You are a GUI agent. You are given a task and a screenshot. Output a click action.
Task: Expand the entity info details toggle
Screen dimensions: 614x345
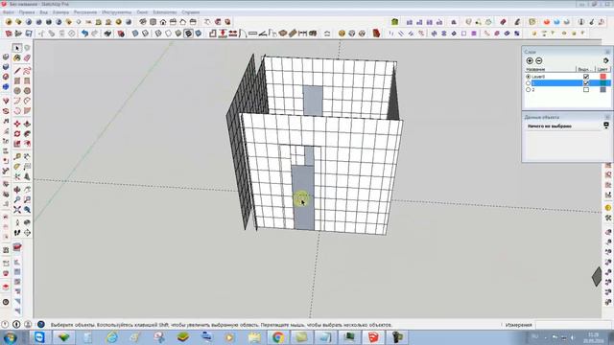pyautogui.click(x=606, y=126)
